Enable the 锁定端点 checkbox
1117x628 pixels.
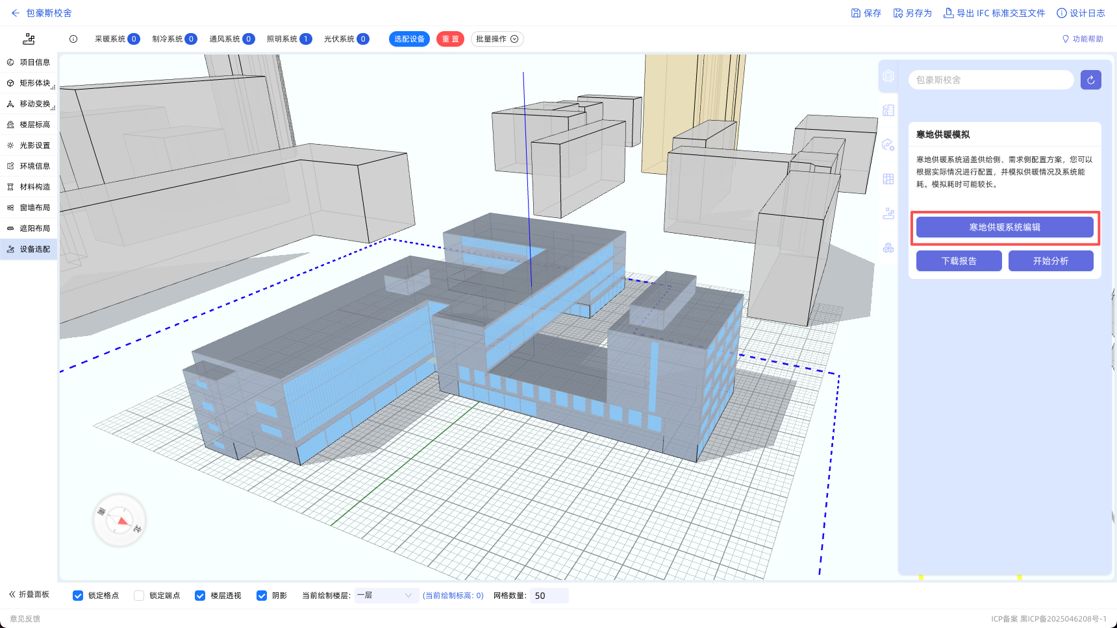click(139, 596)
